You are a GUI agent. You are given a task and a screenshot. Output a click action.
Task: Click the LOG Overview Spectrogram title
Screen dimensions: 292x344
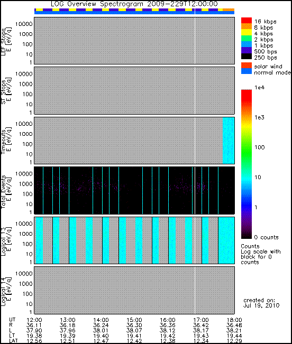[134, 4]
